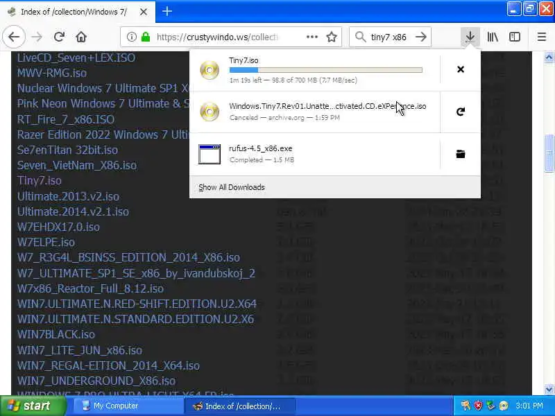
Task: Open the WIN7_UNDERGROUND_X86.iso link
Action: coord(96,381)
